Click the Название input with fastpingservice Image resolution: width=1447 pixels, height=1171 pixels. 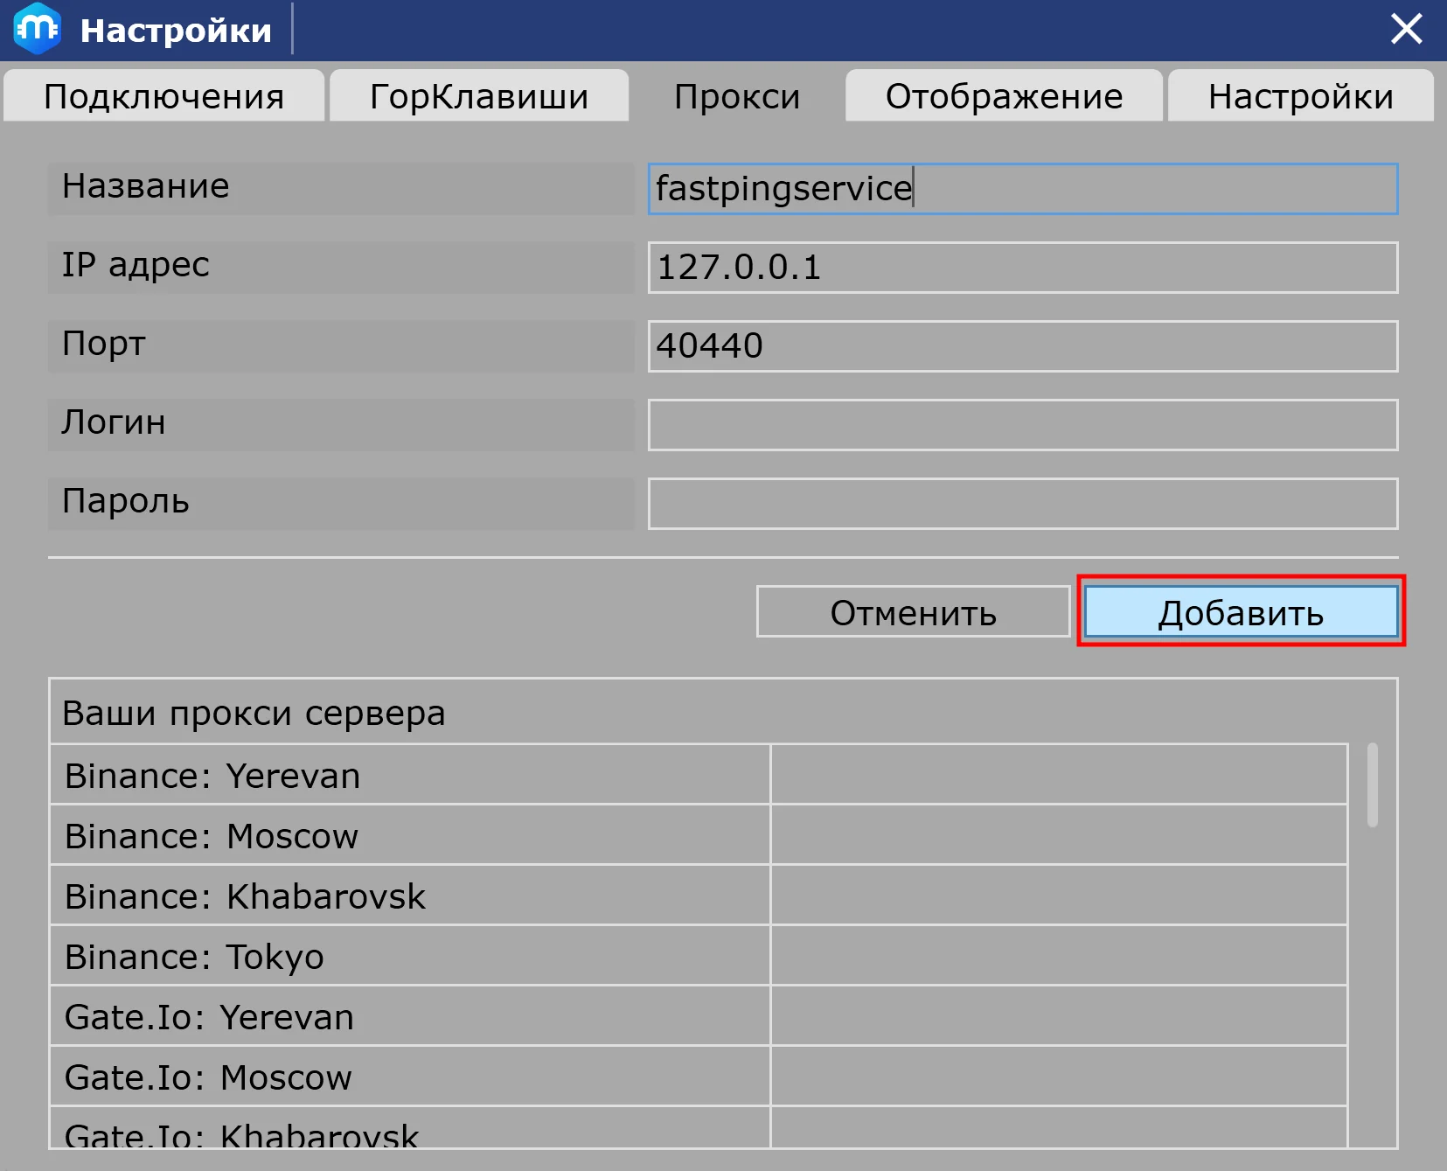[1022, 189]
